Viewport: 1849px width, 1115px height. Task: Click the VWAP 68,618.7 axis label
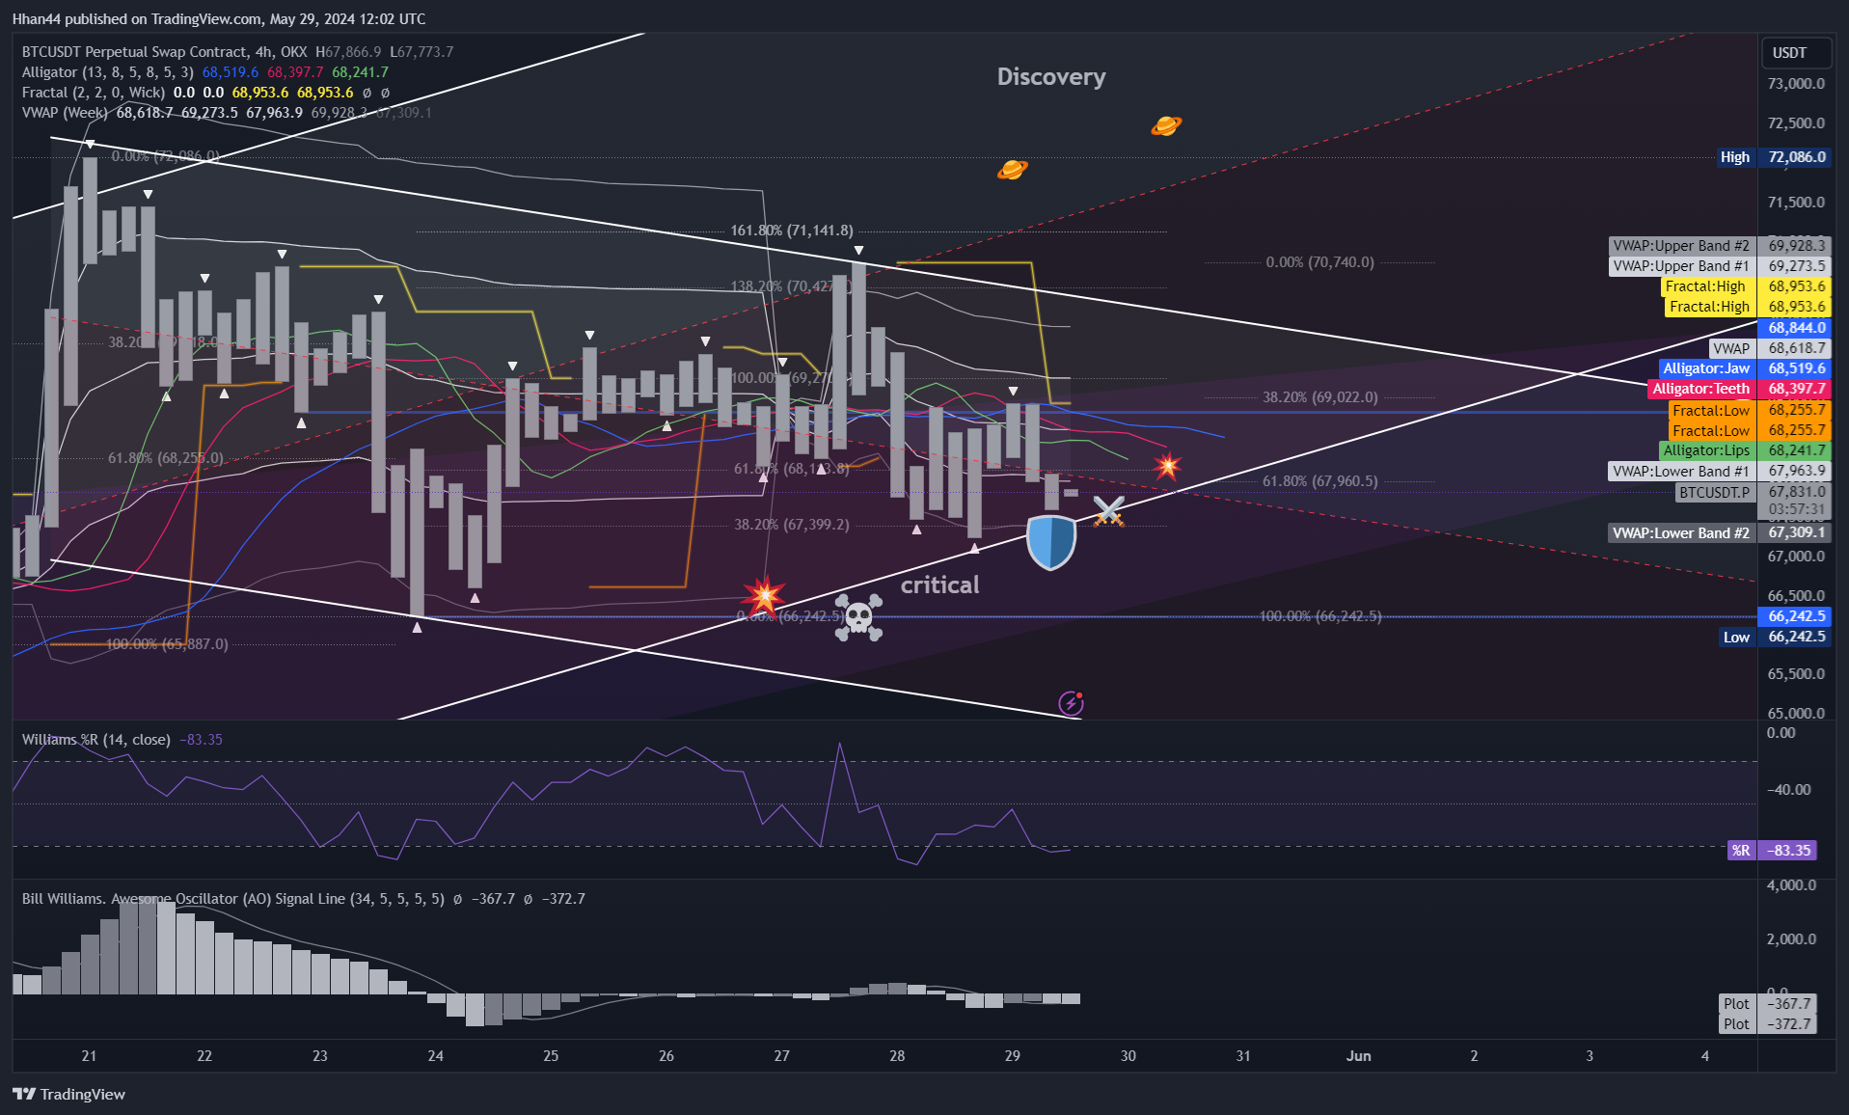[x=1769, y=348]
